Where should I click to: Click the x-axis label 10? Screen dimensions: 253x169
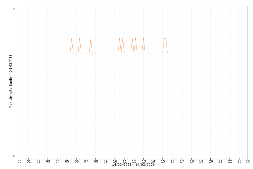115,161
